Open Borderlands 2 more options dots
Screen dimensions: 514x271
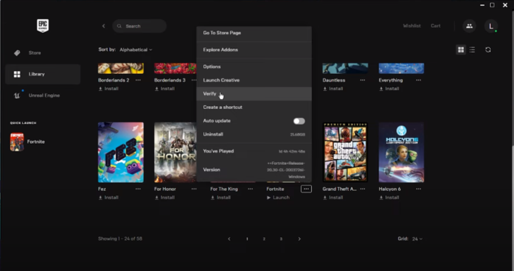pyautogui.click(x=138, y=80)
